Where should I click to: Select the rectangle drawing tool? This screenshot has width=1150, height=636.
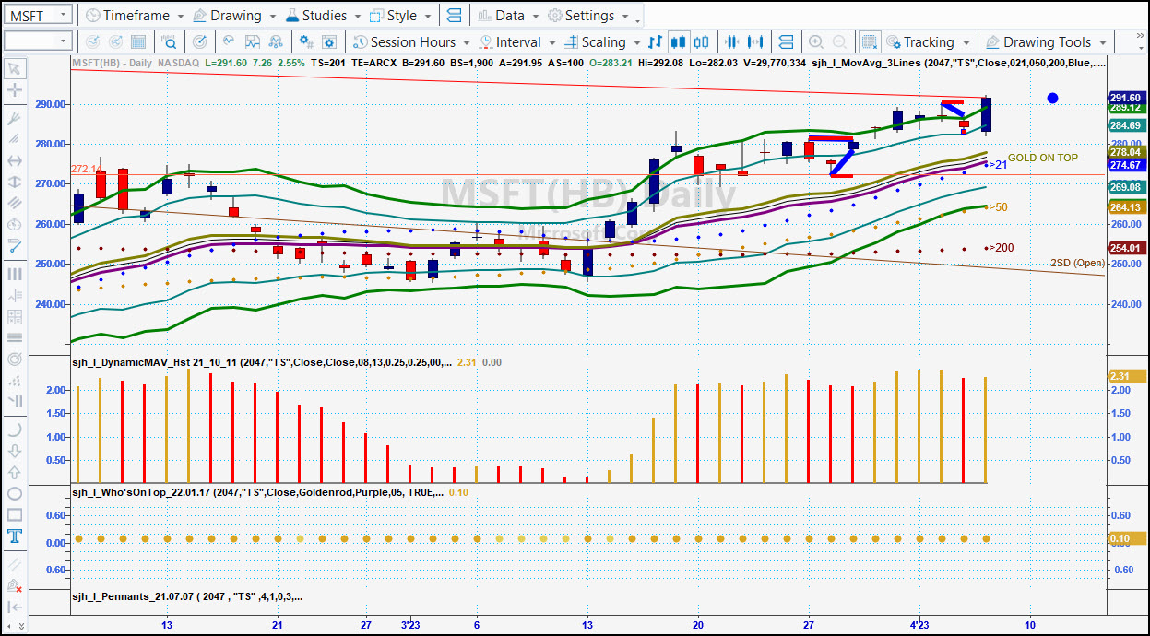click(14, 515)
